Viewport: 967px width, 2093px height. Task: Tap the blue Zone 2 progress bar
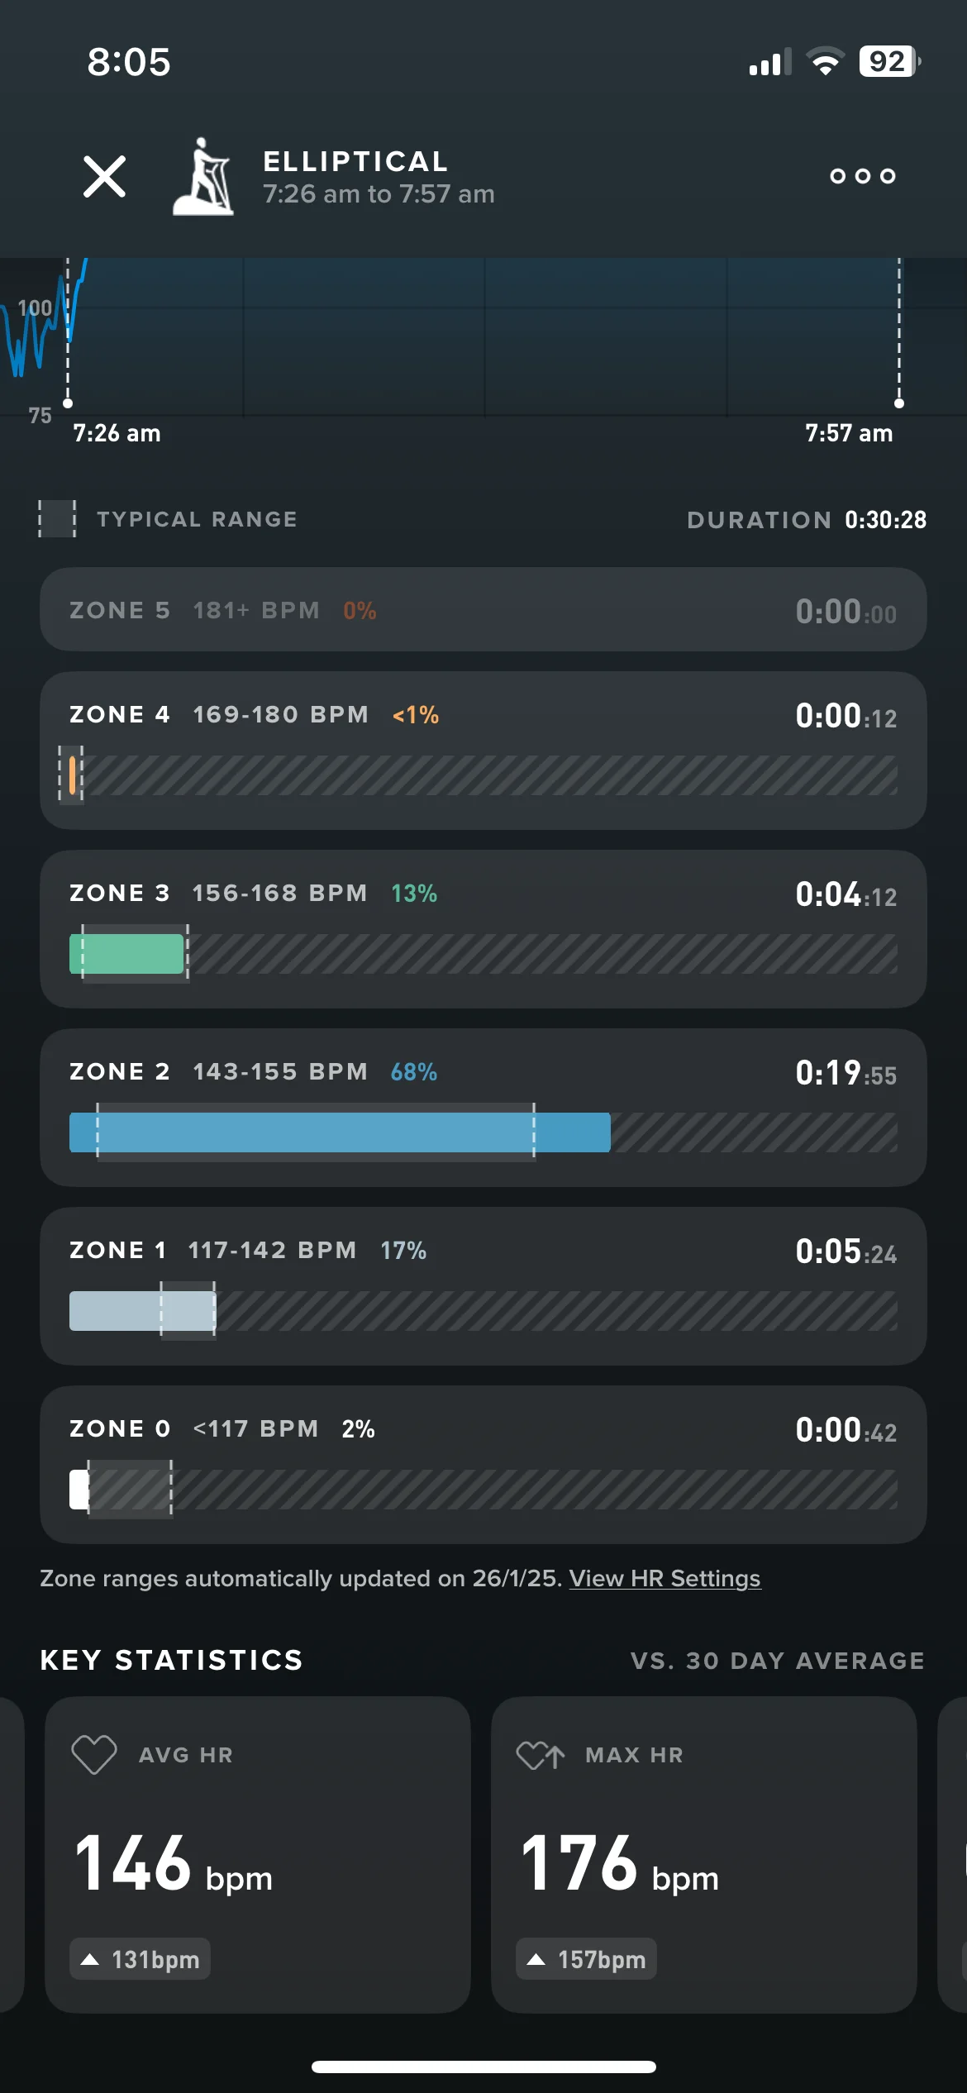pyautogui.click(x=340, y=1132)
